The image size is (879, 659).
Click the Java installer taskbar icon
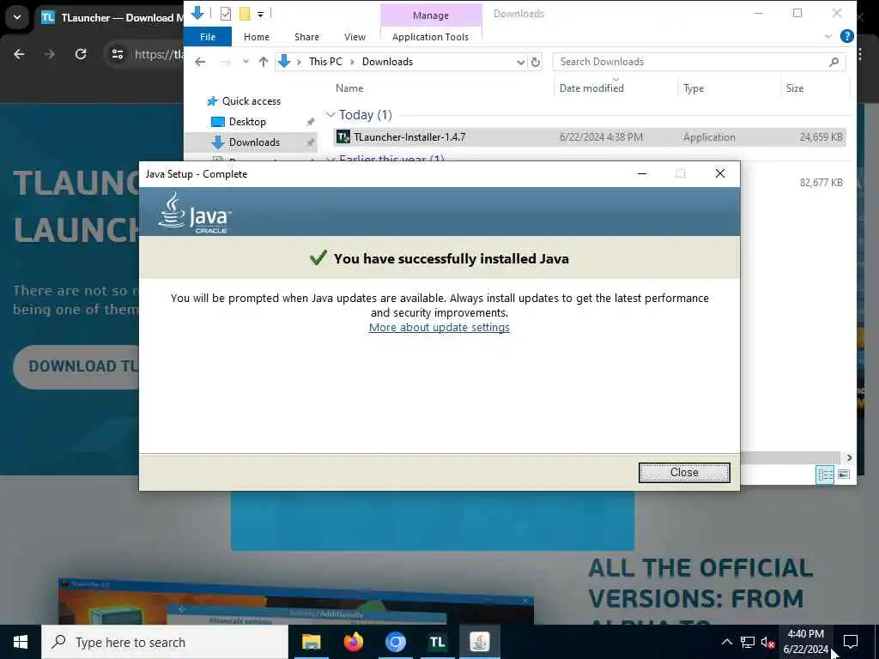click(x=479, y=642)
